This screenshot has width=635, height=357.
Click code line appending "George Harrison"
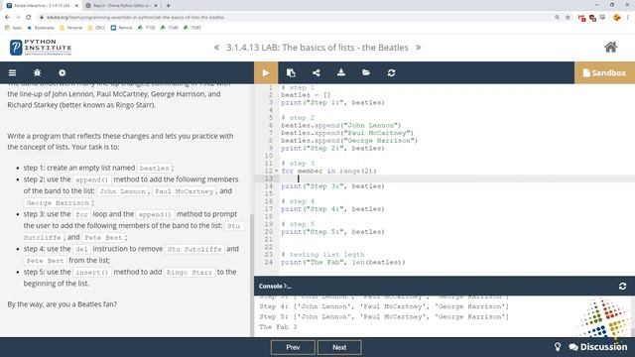tap(349, 141)
